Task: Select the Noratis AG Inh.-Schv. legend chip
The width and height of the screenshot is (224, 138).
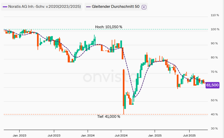Action: click(42, 7)
